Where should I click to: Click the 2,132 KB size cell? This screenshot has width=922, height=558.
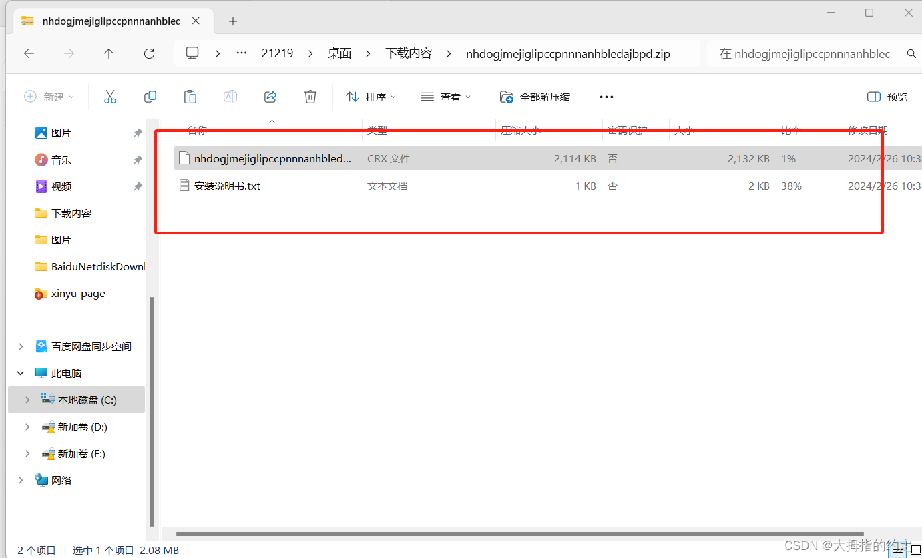[748, 159]
